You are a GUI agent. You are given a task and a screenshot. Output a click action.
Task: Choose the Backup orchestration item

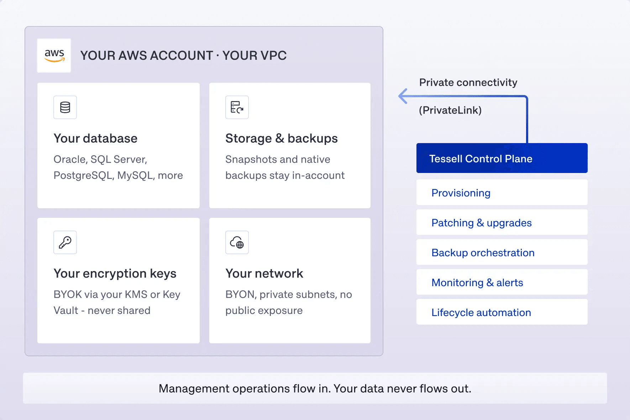(502, 252)
